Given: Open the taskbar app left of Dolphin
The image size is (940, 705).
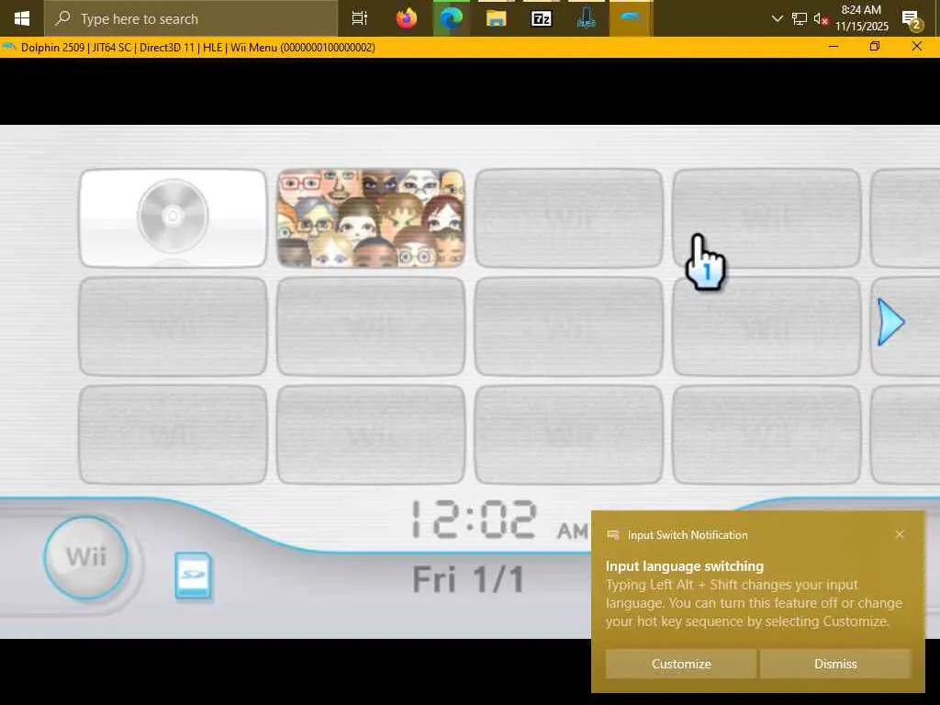Looking at the screenshot, I should click(586, 18).
